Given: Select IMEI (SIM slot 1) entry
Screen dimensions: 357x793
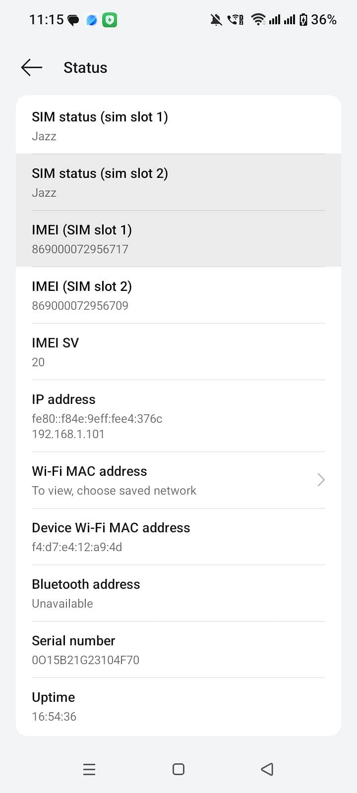Looking at the screenshot, I should tap(178, 239).
